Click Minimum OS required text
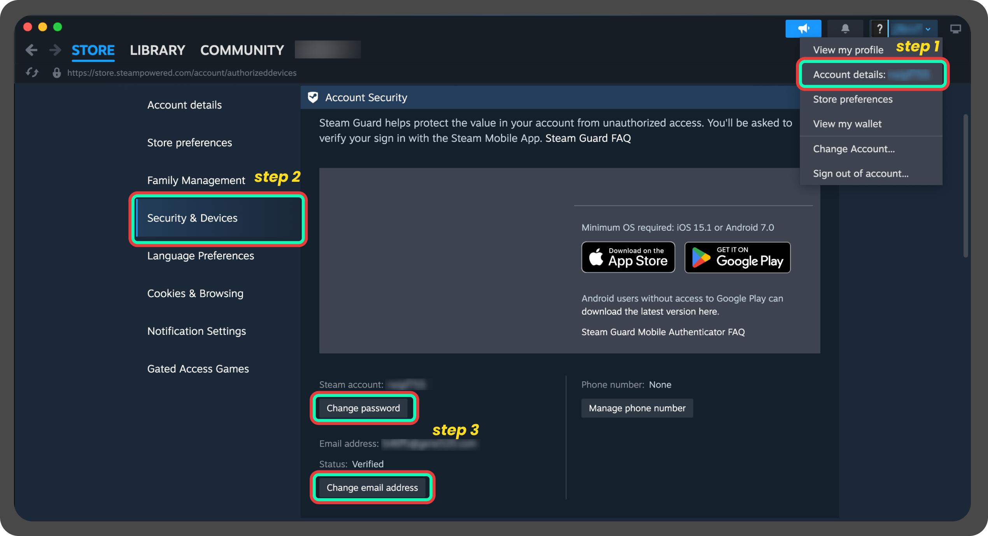This screenshot has width=988, height=536. [677, 227]
